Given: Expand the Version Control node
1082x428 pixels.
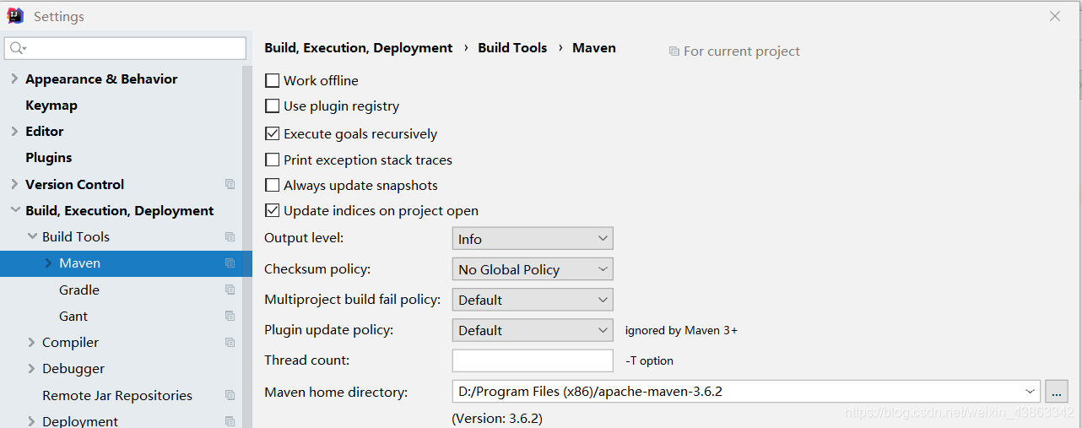Looking at the screenshot, I should (14, 184).
